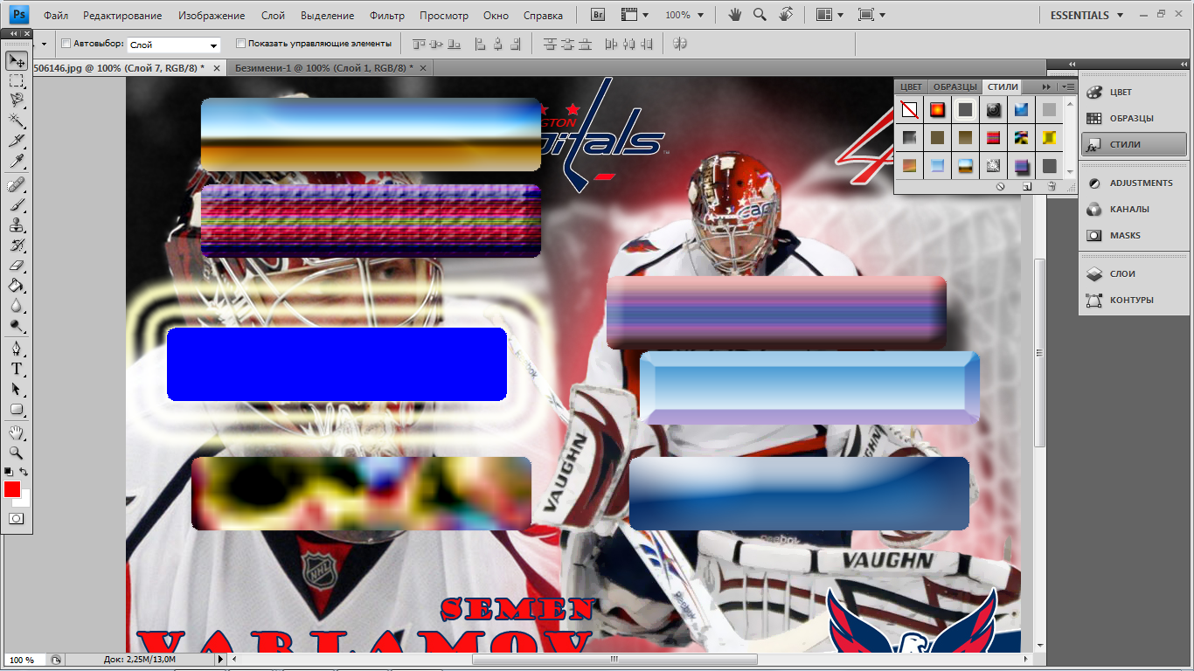Viewport: 1194px width, 671px height.
Task: Select the Brush tool
Action: click(x=17, y=204)
